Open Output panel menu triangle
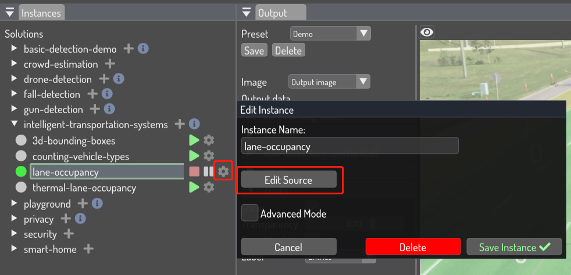 pos(247,13)
